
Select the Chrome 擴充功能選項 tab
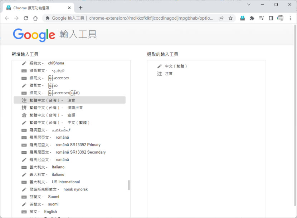39,8
